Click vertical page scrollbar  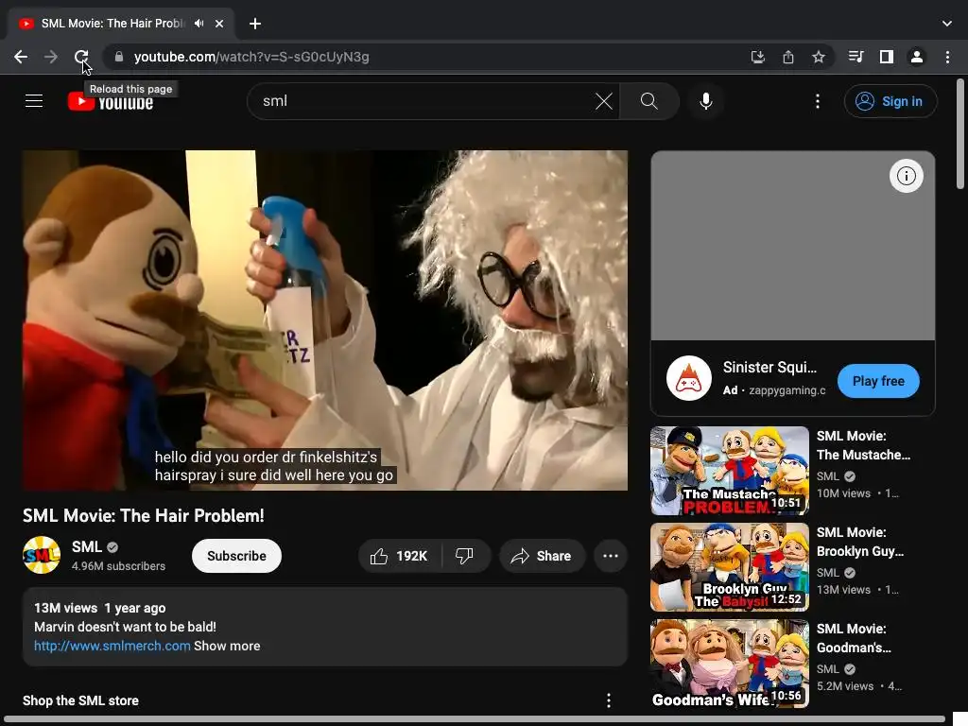[x=960, y=134]
